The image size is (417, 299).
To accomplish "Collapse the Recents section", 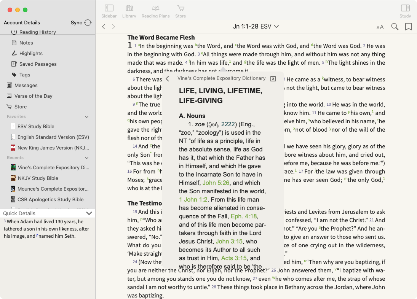I will (87, 158).
